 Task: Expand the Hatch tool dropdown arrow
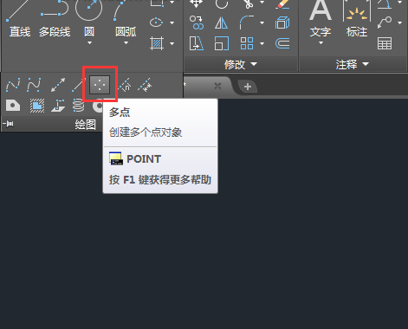172,43
